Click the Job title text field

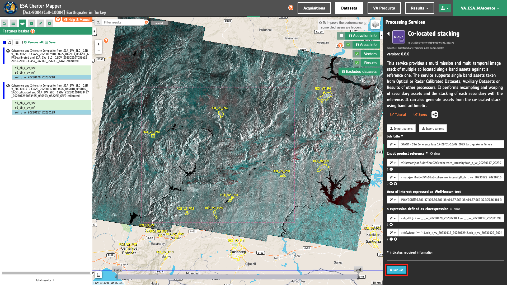[x=451, y=144]
